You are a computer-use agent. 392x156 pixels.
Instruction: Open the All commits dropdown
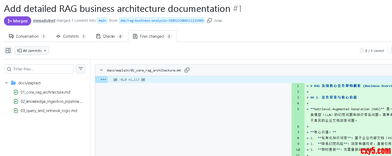pos(32,51)
